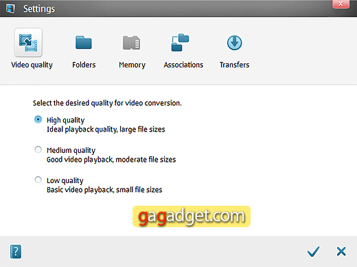
Task: Select the Low quality radio button
Action: (38, 180)
